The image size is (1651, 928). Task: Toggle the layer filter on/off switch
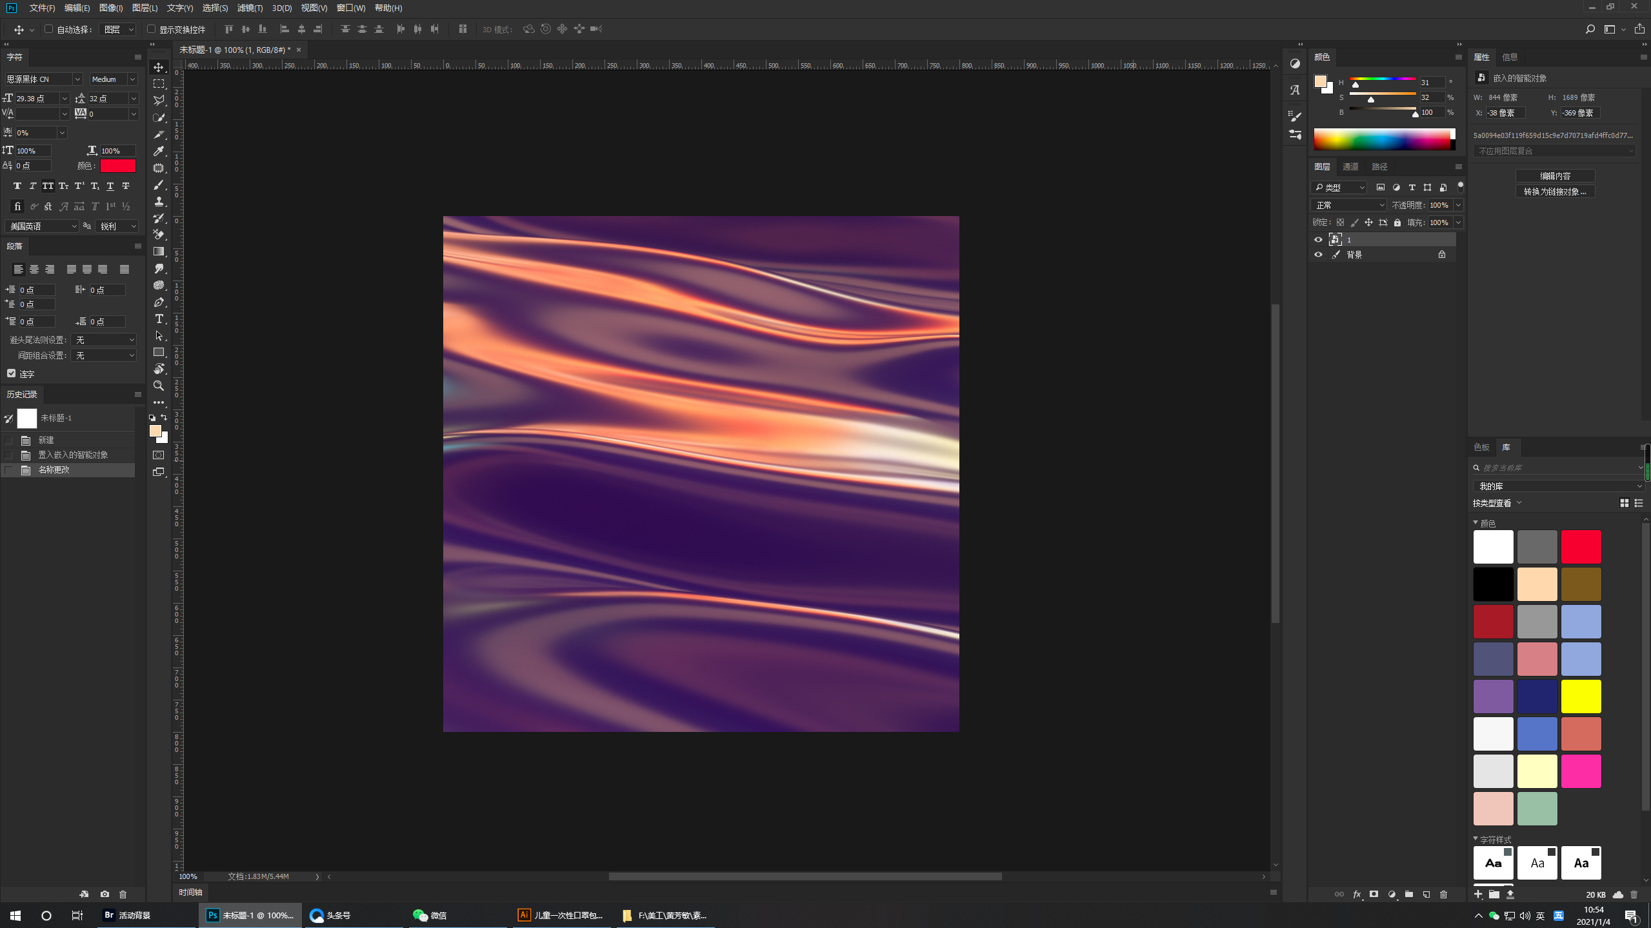click(x=1461, y=187)
